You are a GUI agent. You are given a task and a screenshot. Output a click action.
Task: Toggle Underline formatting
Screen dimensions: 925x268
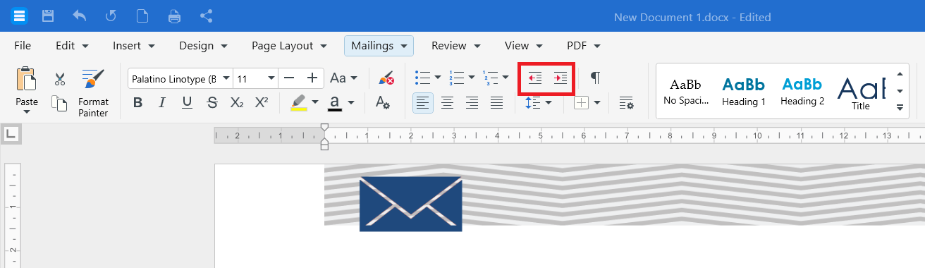point(187,103)
